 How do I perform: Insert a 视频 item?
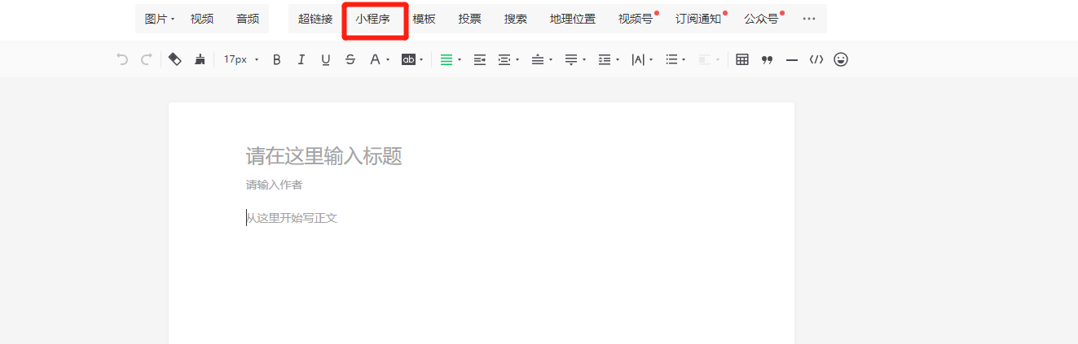click(202, 19)
